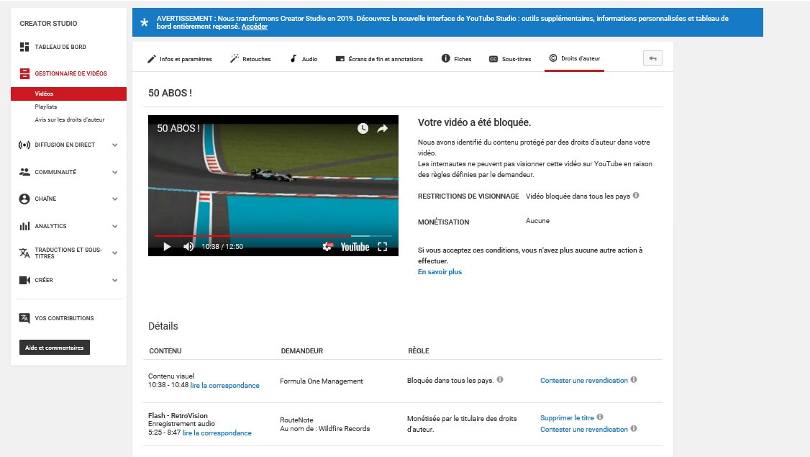Click Contester une revendication for RouteNote claim
The image size is (810, 457).
583,429
